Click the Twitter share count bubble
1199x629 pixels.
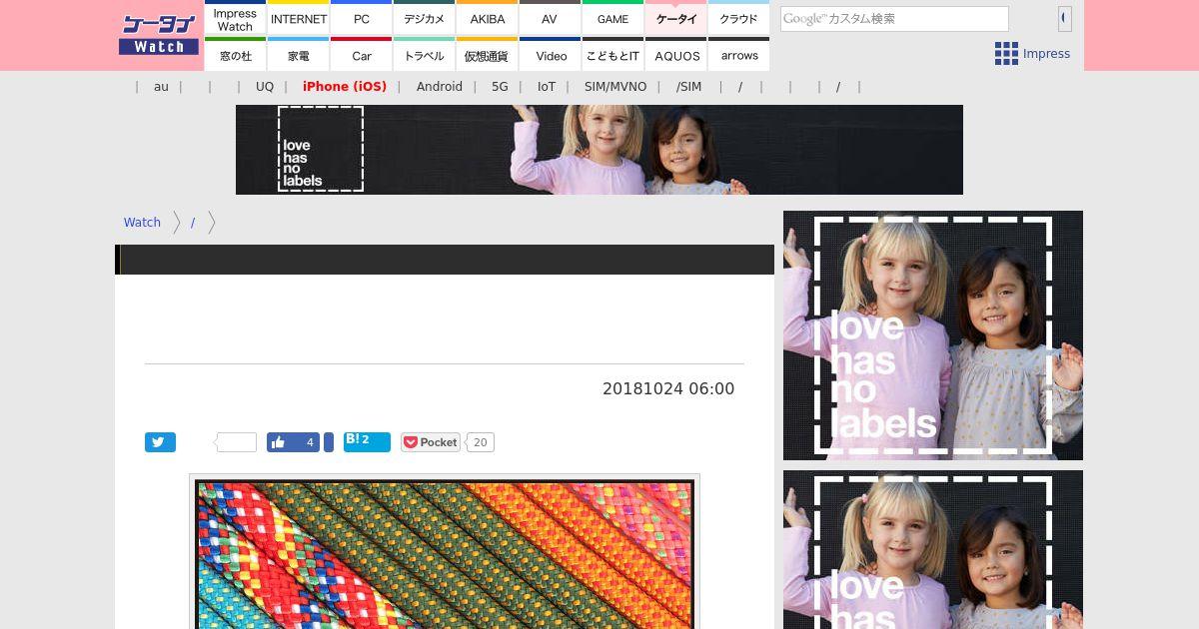click(237, 442)
